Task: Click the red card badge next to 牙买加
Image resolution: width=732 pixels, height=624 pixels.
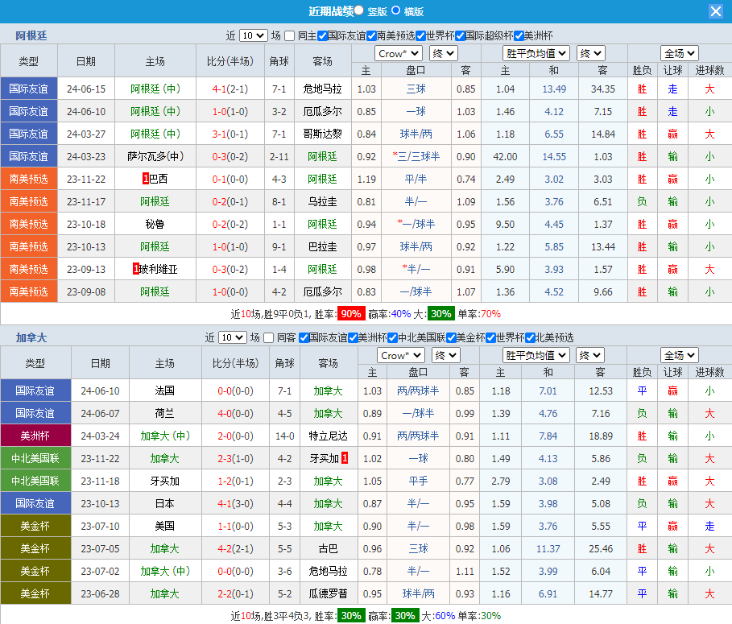Action: tap(345, 458)
